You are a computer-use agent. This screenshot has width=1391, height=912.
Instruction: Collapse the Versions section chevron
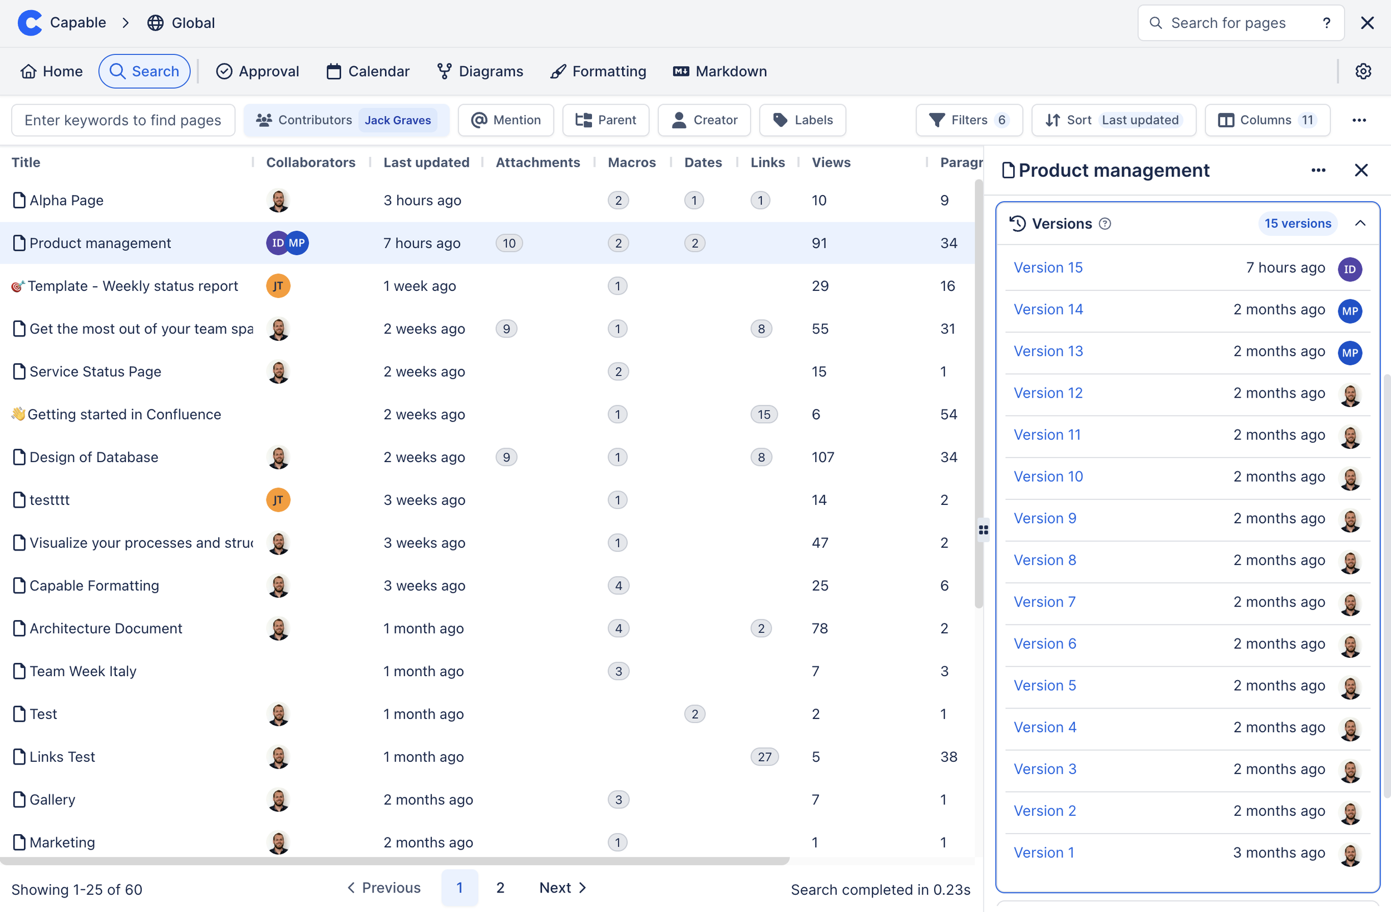(x=1360, y=224)
